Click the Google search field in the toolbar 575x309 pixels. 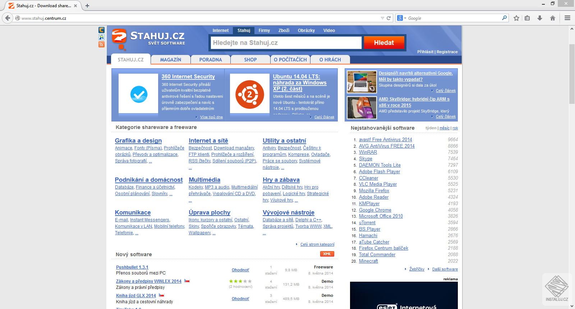[x=454, y=18]
